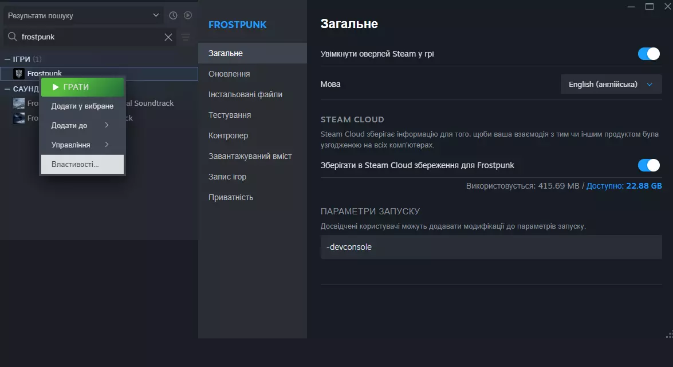Screen dimensions: 673x367
Task: Open the Мова language dropdown
Action: [611, 85]
